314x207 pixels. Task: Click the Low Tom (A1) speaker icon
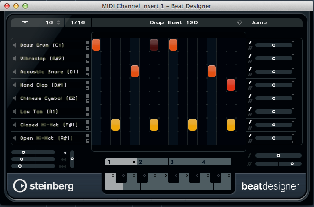click(14, 112)
